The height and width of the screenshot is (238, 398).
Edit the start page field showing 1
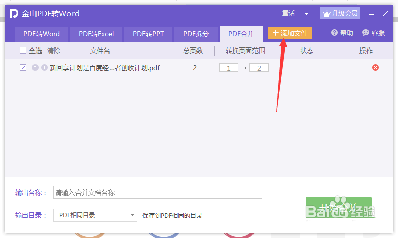[229, 68]
